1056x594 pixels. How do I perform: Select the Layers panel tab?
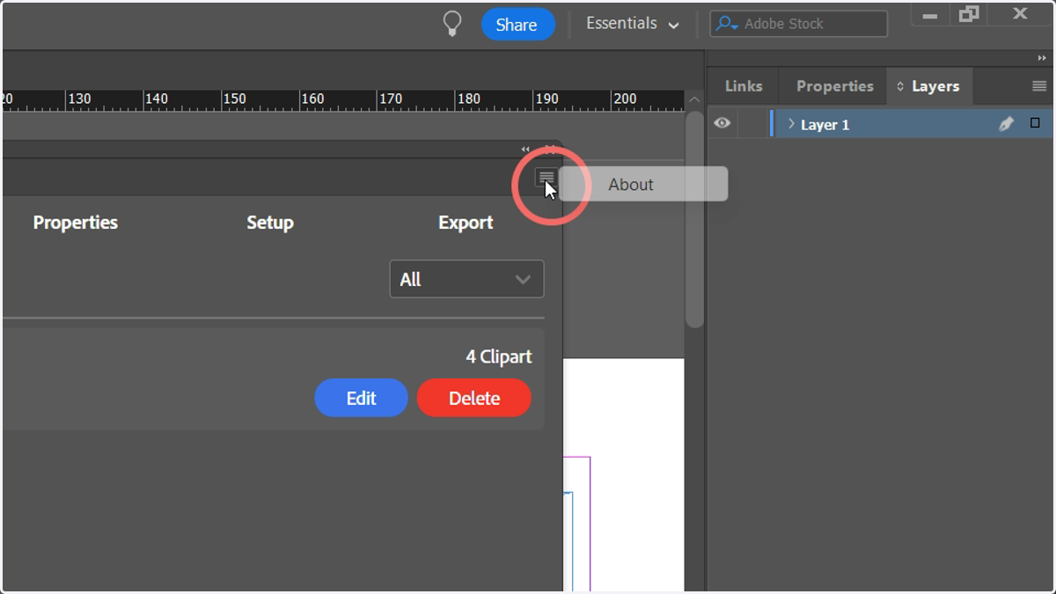pos(929,86)
